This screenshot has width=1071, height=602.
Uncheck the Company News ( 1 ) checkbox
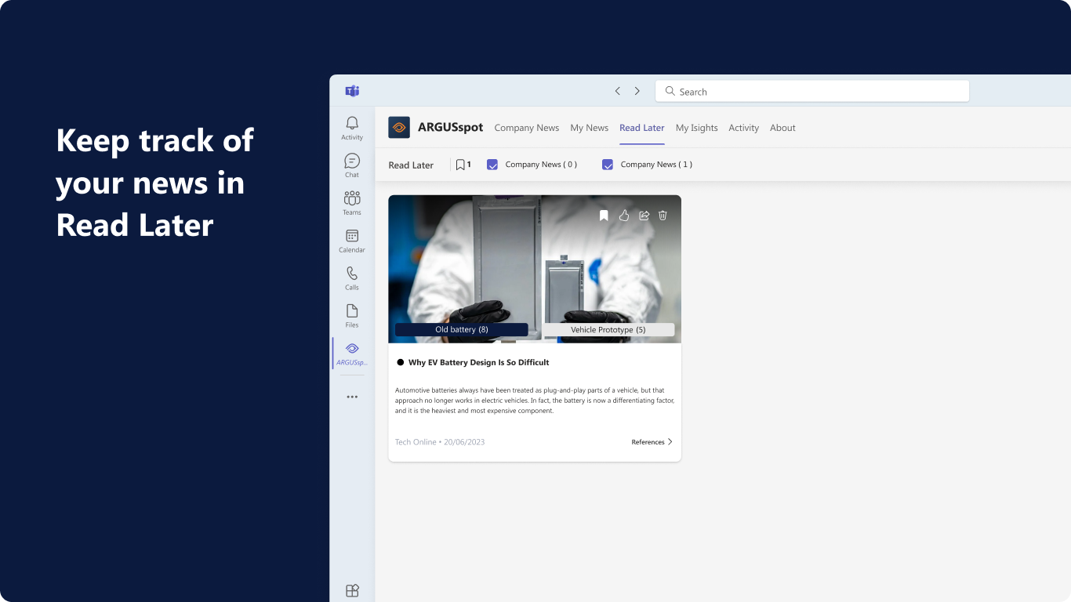click(608, 165)
